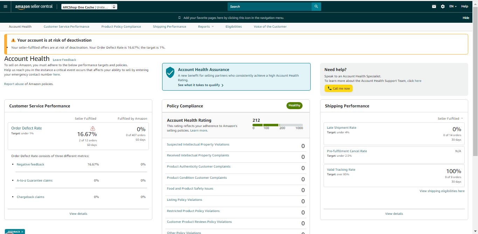
Task: Open Product Policy Compliance tab
Action: (x=121, y=27)
